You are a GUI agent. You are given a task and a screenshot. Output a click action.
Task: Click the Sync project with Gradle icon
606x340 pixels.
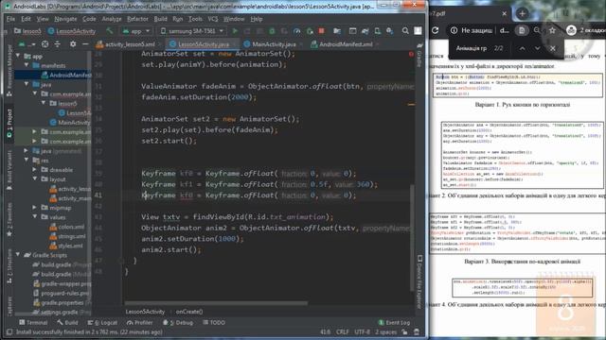365,31
